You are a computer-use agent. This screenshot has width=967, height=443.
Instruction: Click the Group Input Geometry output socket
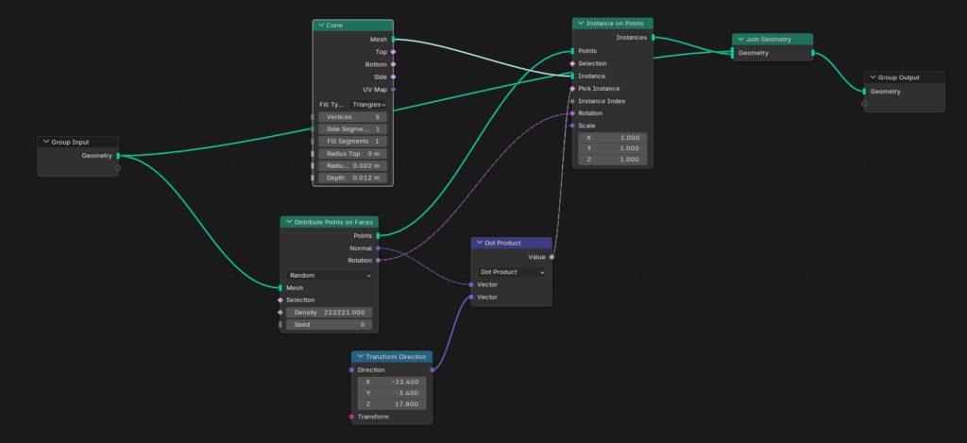pos(118,156)
